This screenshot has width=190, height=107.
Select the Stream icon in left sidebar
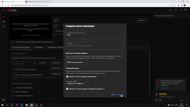pos(4,17)
